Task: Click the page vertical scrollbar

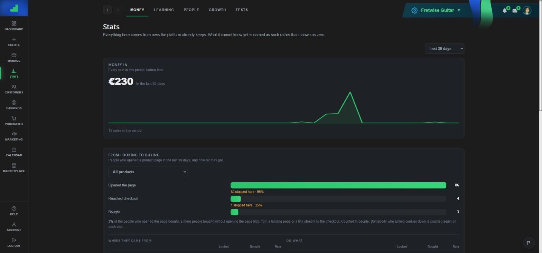Action: (541, 55)
